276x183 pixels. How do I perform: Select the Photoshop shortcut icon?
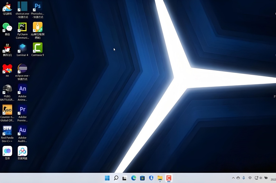(38, 7)
